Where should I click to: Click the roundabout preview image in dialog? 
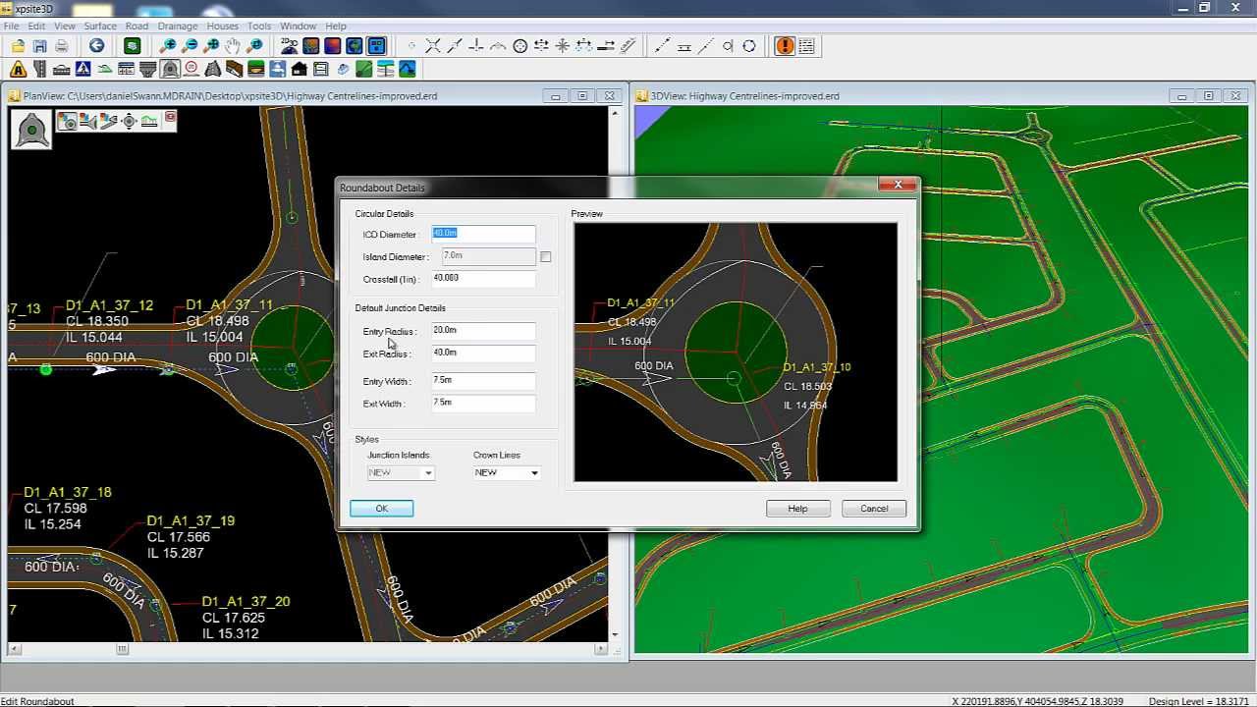click(x=736, y=353)
